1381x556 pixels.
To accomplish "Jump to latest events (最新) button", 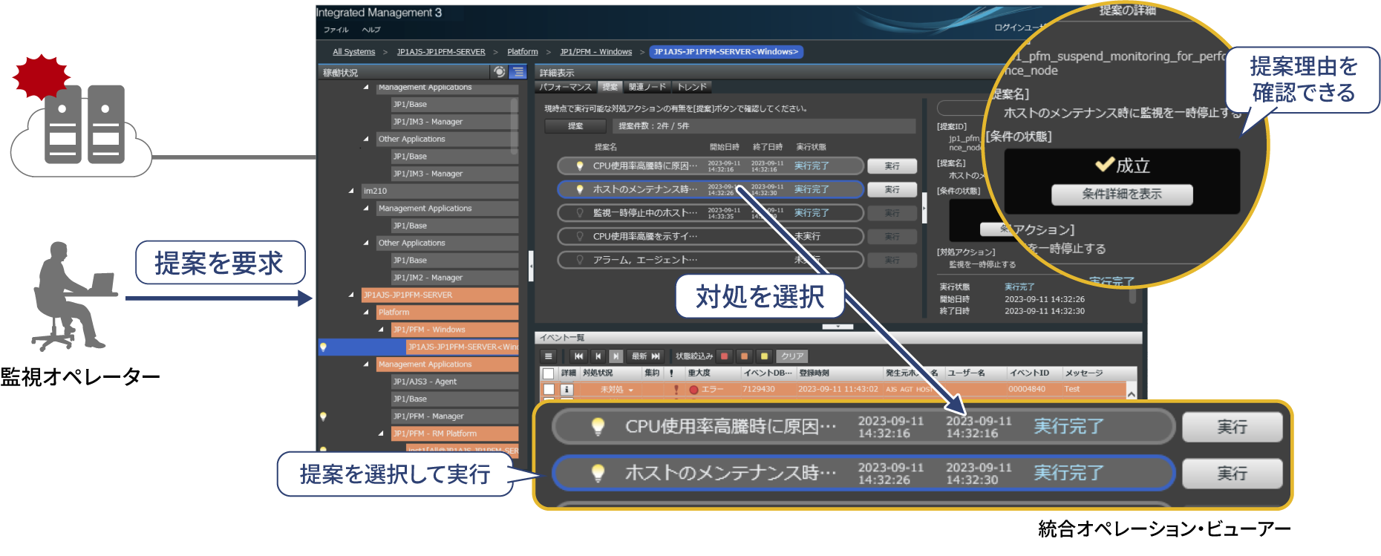I will 645,356.
